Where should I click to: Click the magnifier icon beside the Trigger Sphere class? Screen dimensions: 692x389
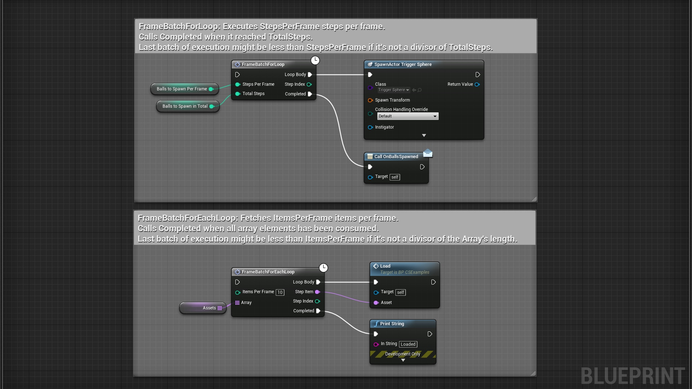click(x=420, y=90)
